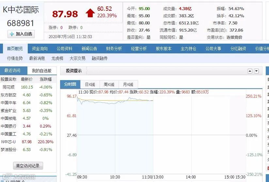The height and width of the screenshot is (182, 269).
Task: Open 龙虎榜 link
Action: [x=57, y=58]
